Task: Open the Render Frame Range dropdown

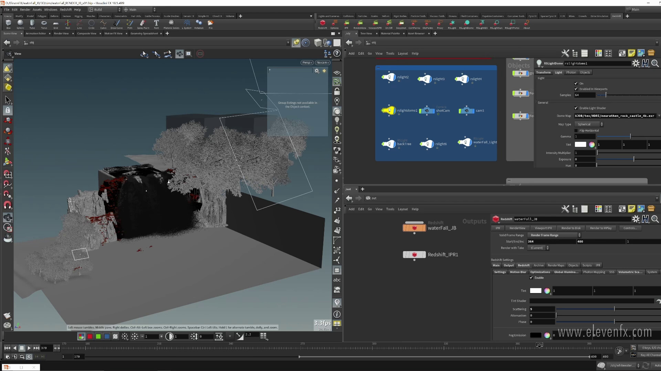Action: coord(555,235)
